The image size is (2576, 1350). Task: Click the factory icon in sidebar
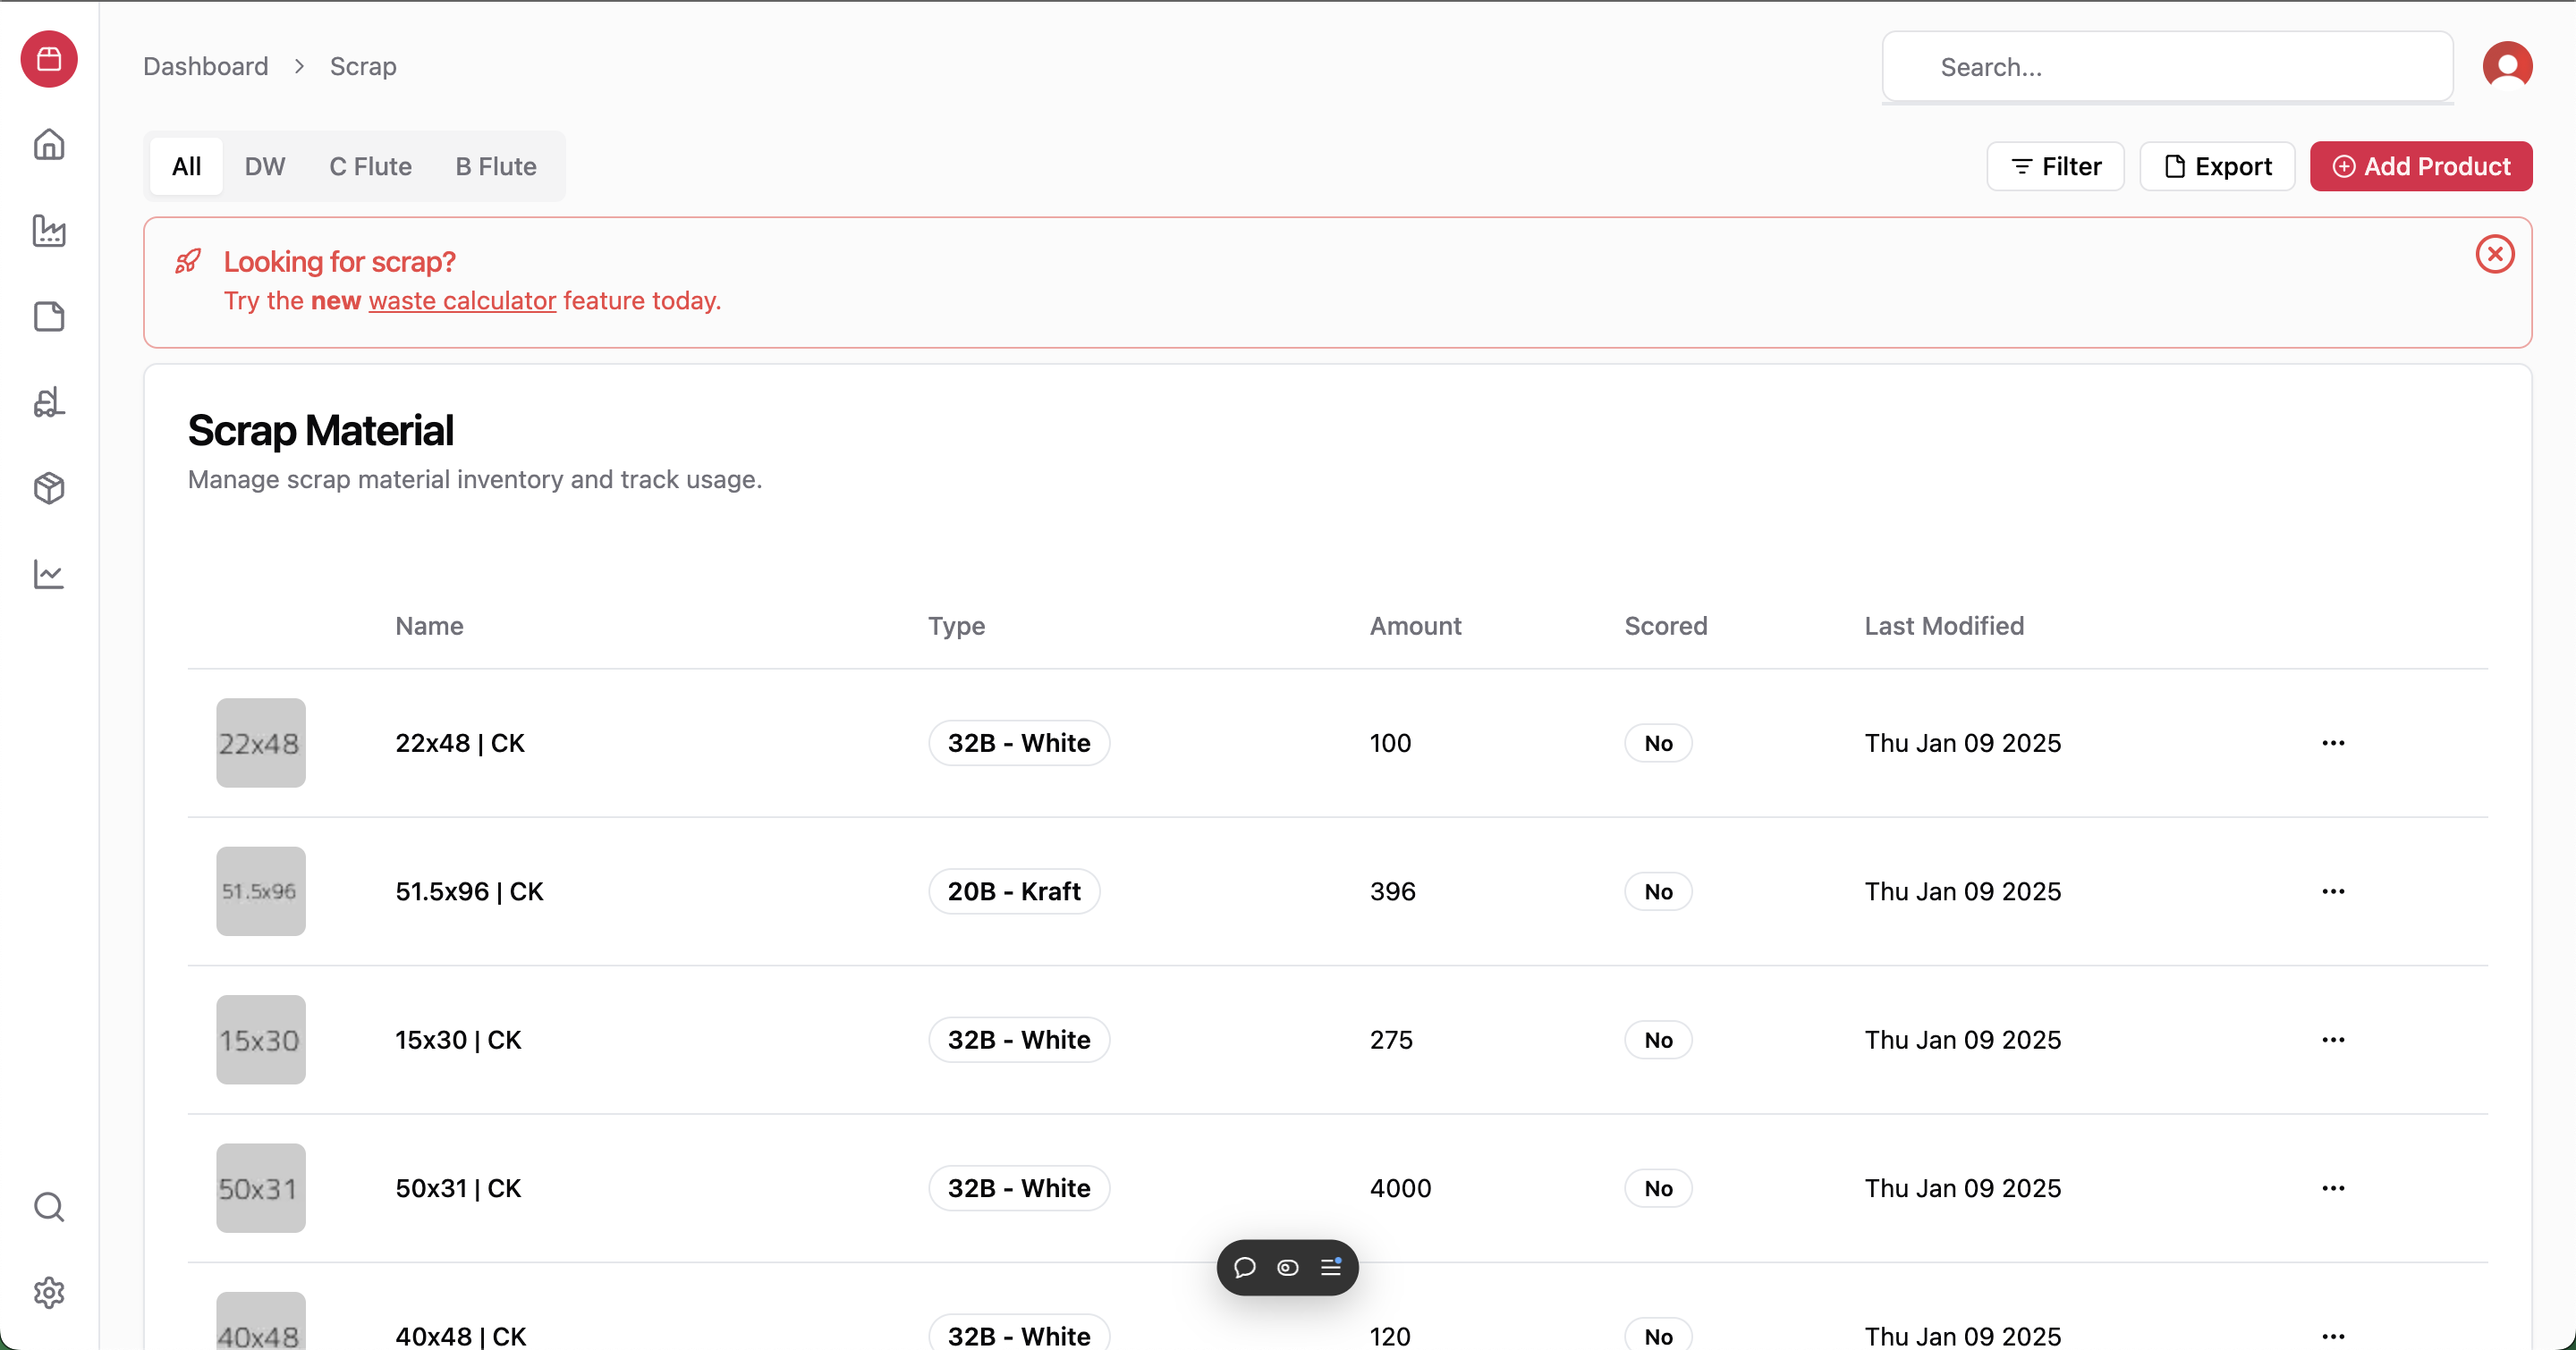(x=49, y=231)
